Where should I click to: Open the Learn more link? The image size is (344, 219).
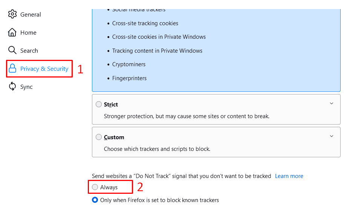tap(289, 176)
